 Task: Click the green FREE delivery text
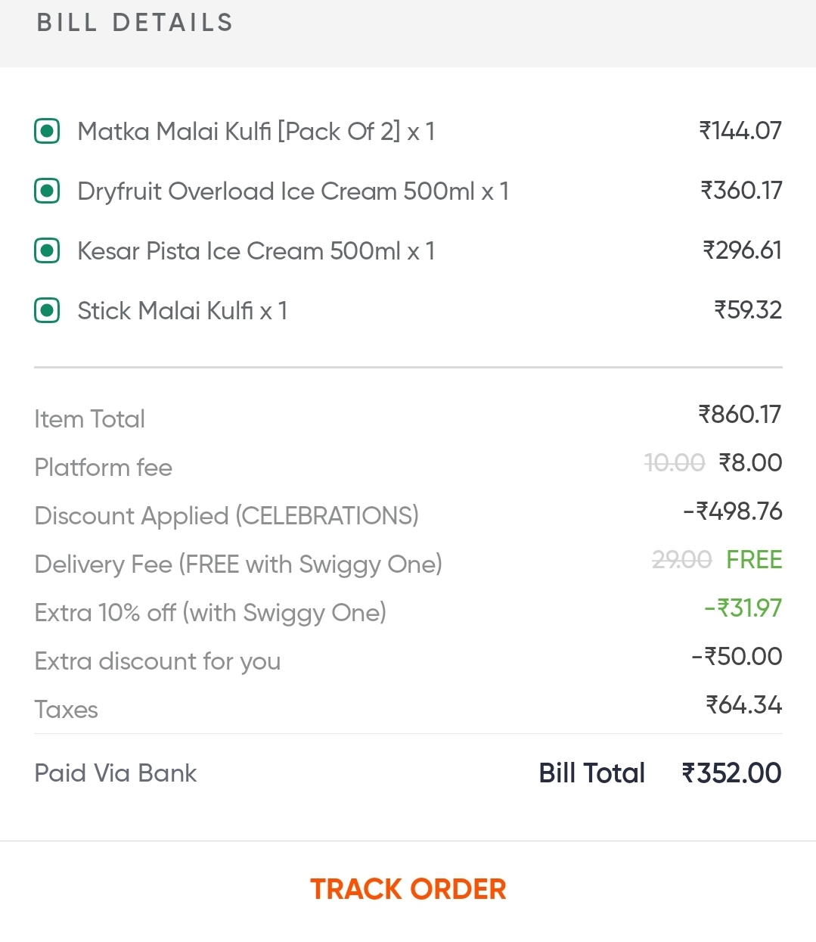click(754, 560)
